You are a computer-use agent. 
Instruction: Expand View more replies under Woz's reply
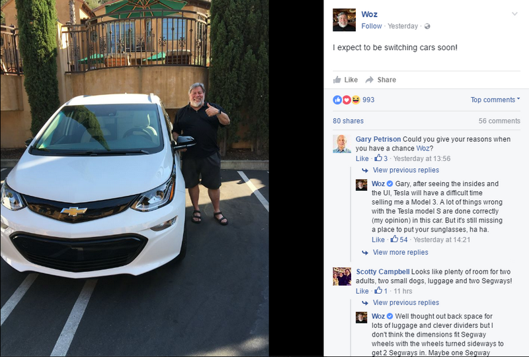click(401, 252)
